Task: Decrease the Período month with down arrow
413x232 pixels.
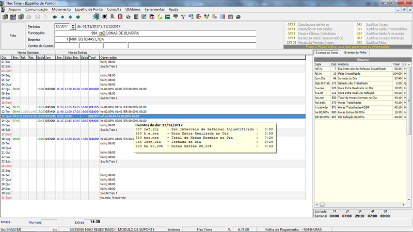Action: click(x=73, y=28)
